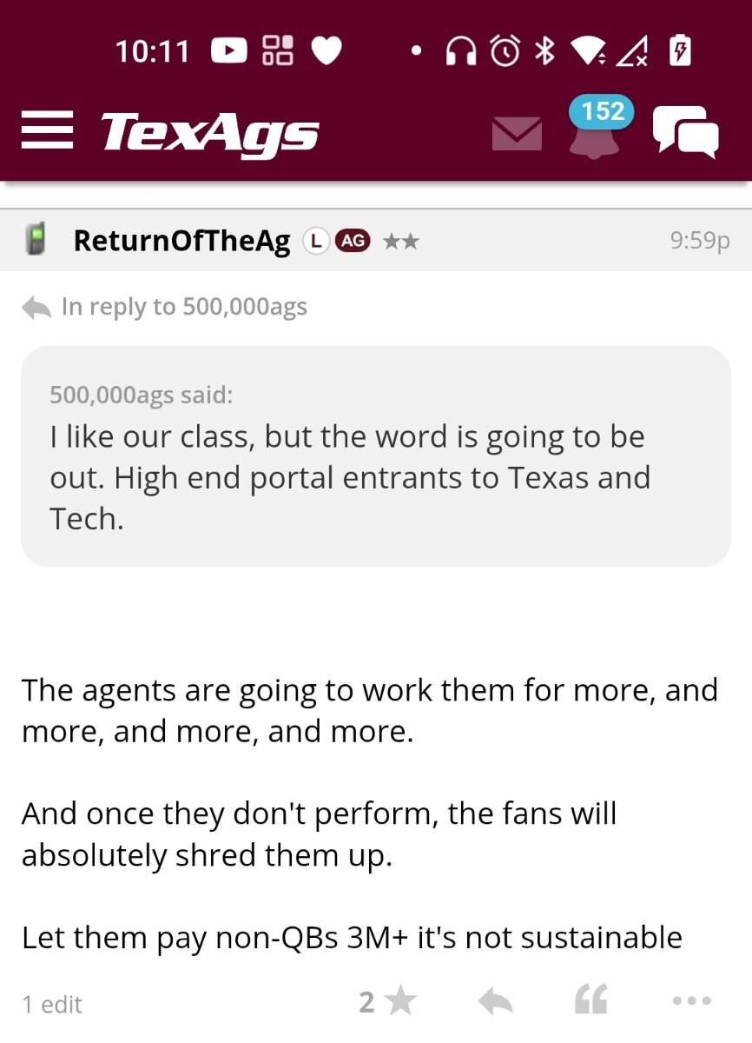The height and width of the screenshot is (1043, 752).
Task: Open the forum chat bubbles icon
Action: pyautogui.click(x=685, y=133)
